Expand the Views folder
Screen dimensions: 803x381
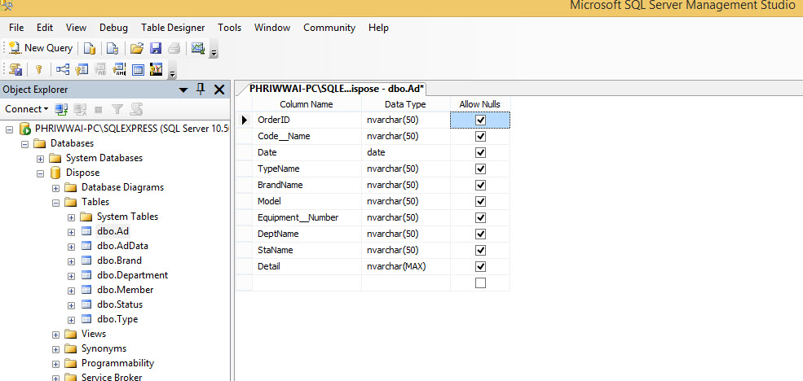(x=55, y=335)
